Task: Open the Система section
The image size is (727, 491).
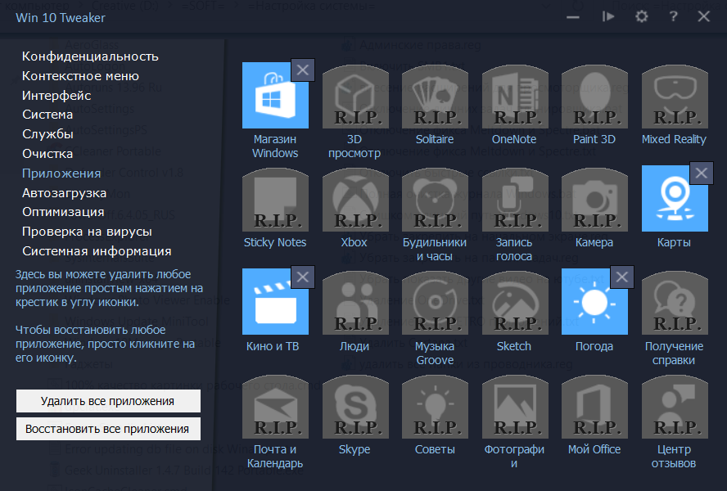Action: [47, 115]
